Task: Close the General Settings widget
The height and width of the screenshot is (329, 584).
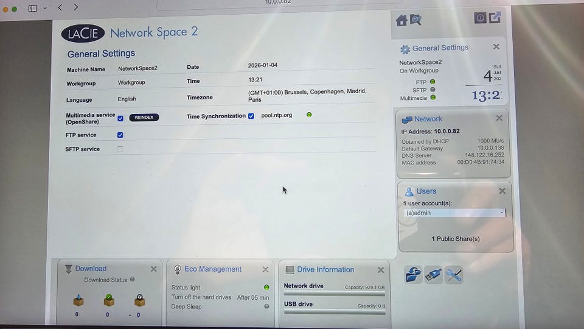Action: [x=496, y=47]
